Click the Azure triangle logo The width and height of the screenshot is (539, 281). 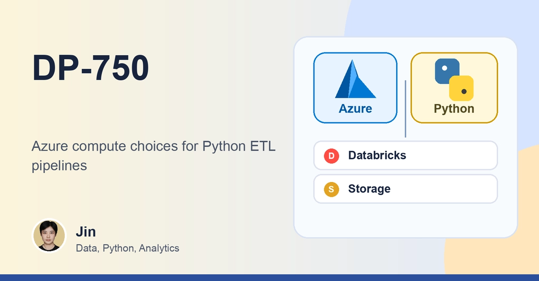pyautogui.click(x=355, y=79)
